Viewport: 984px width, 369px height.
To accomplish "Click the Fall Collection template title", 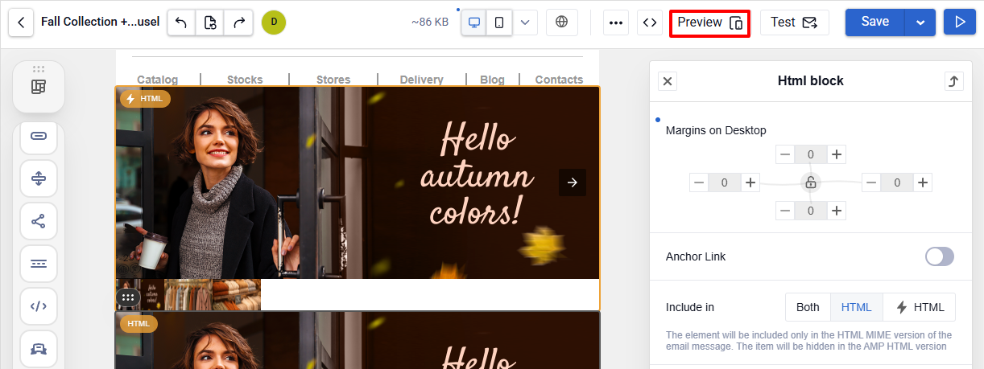I will (100, 23).
